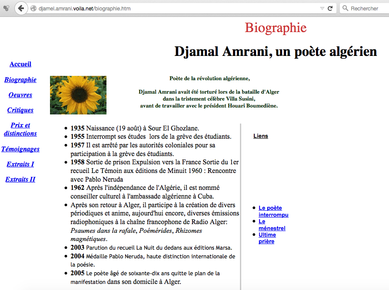Click the 1957 arrest entry text
Screen dimensions: 389x290
tap(143, 150)
